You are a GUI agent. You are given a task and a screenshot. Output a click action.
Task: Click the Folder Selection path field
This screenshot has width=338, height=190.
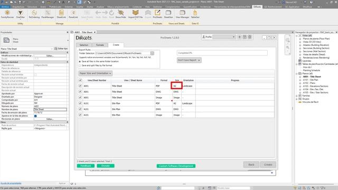123,53
